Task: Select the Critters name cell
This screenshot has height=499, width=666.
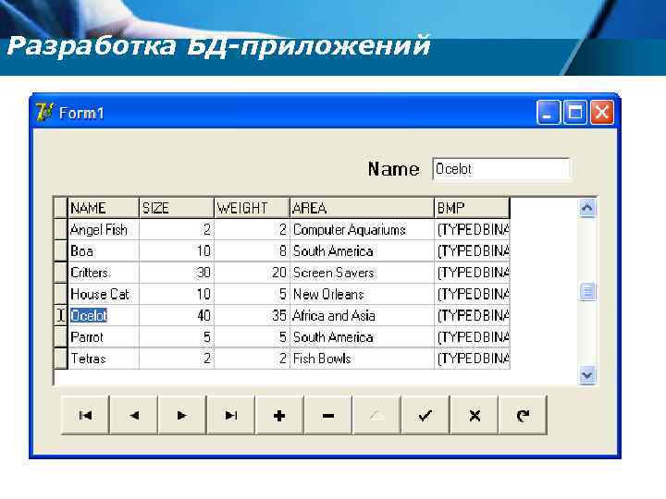Action: (x=104, y=273)
